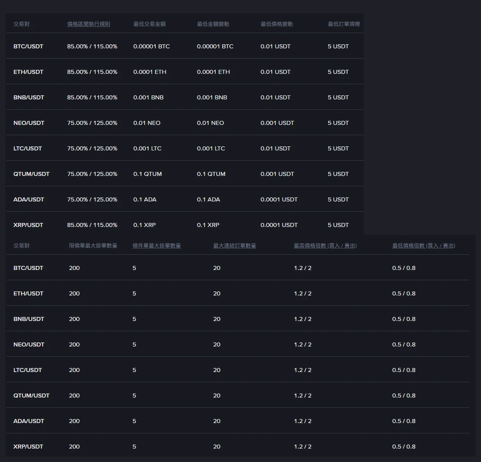This screenshot has width=481, height=462.
Task: Select 75.00% / 125.00% in the NEO/USDT row
Action: pos(92,123)
